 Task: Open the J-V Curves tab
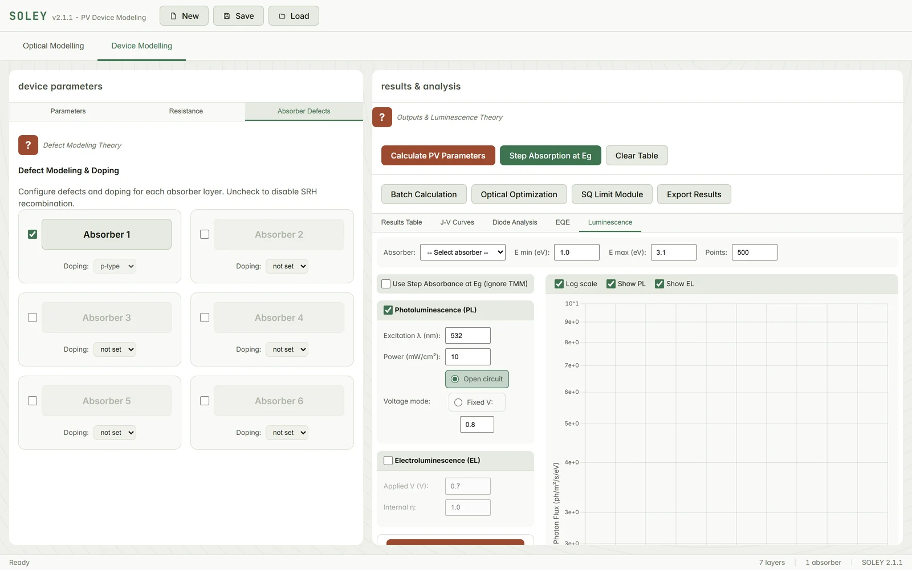coord(457,222)
